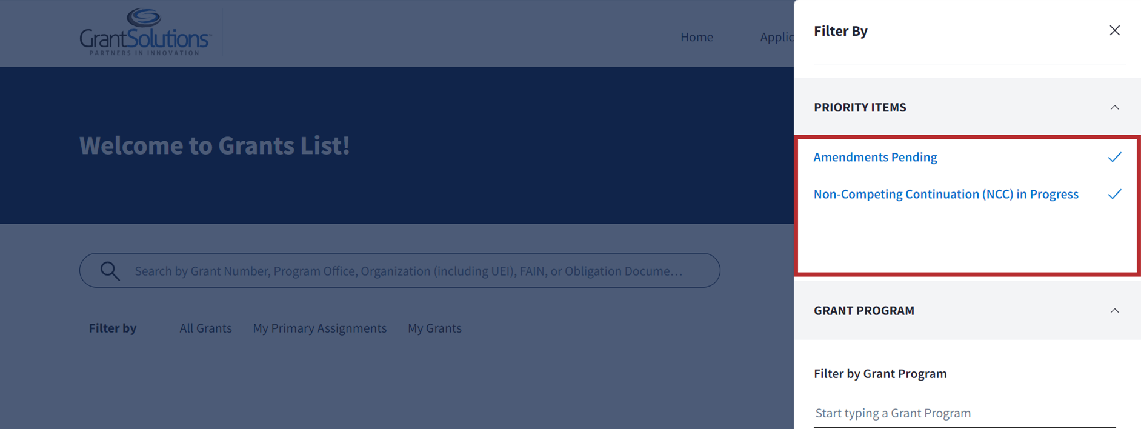Click the Welcome to Grants List heading
Image resolution: width=1141 pixels, height=429 pixels.
[215, 145]
